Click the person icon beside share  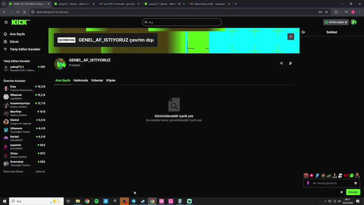click(x=290, y=63)
